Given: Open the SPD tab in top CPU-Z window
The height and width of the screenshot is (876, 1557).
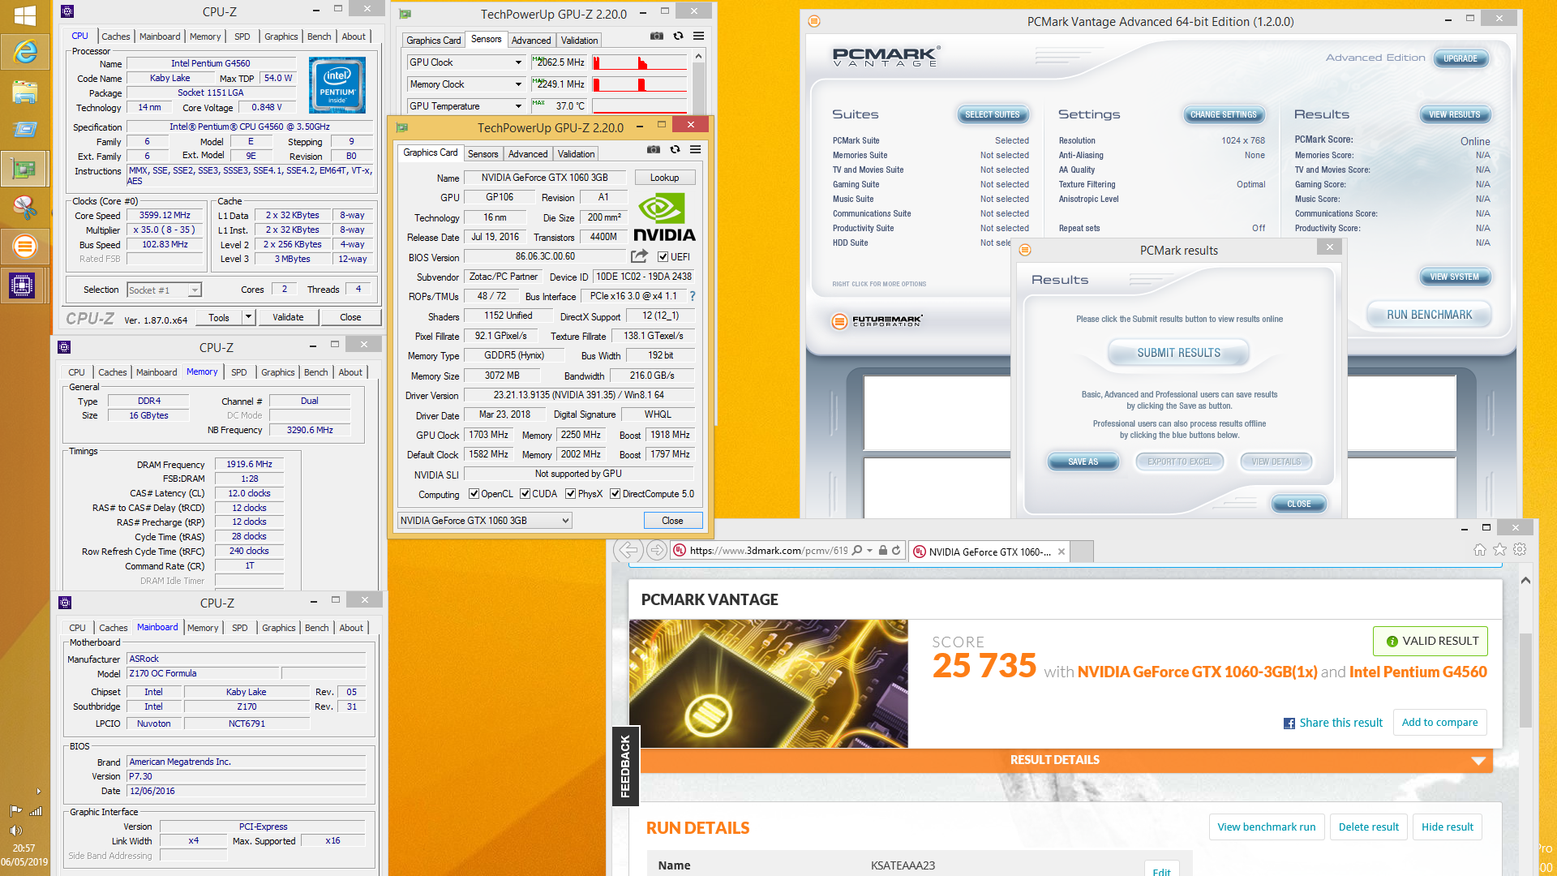Looking at the screenshot, I should (242, 36).
